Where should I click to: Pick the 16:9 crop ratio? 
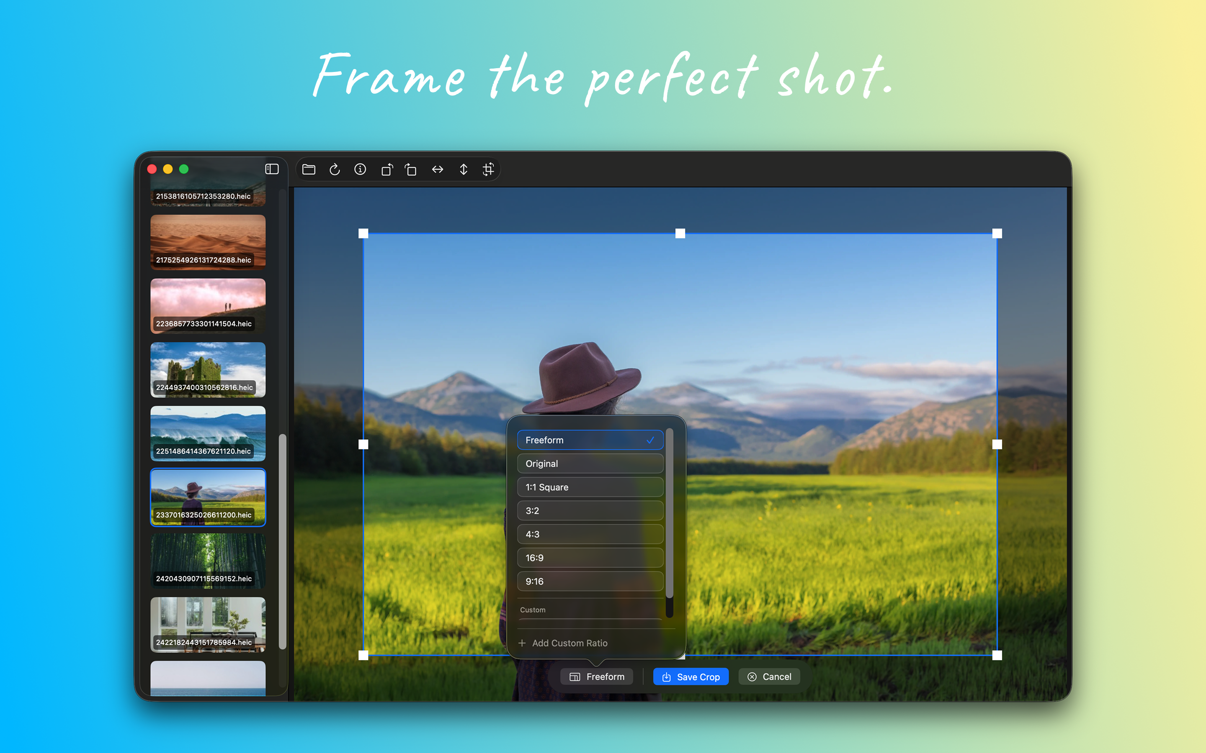590,558
